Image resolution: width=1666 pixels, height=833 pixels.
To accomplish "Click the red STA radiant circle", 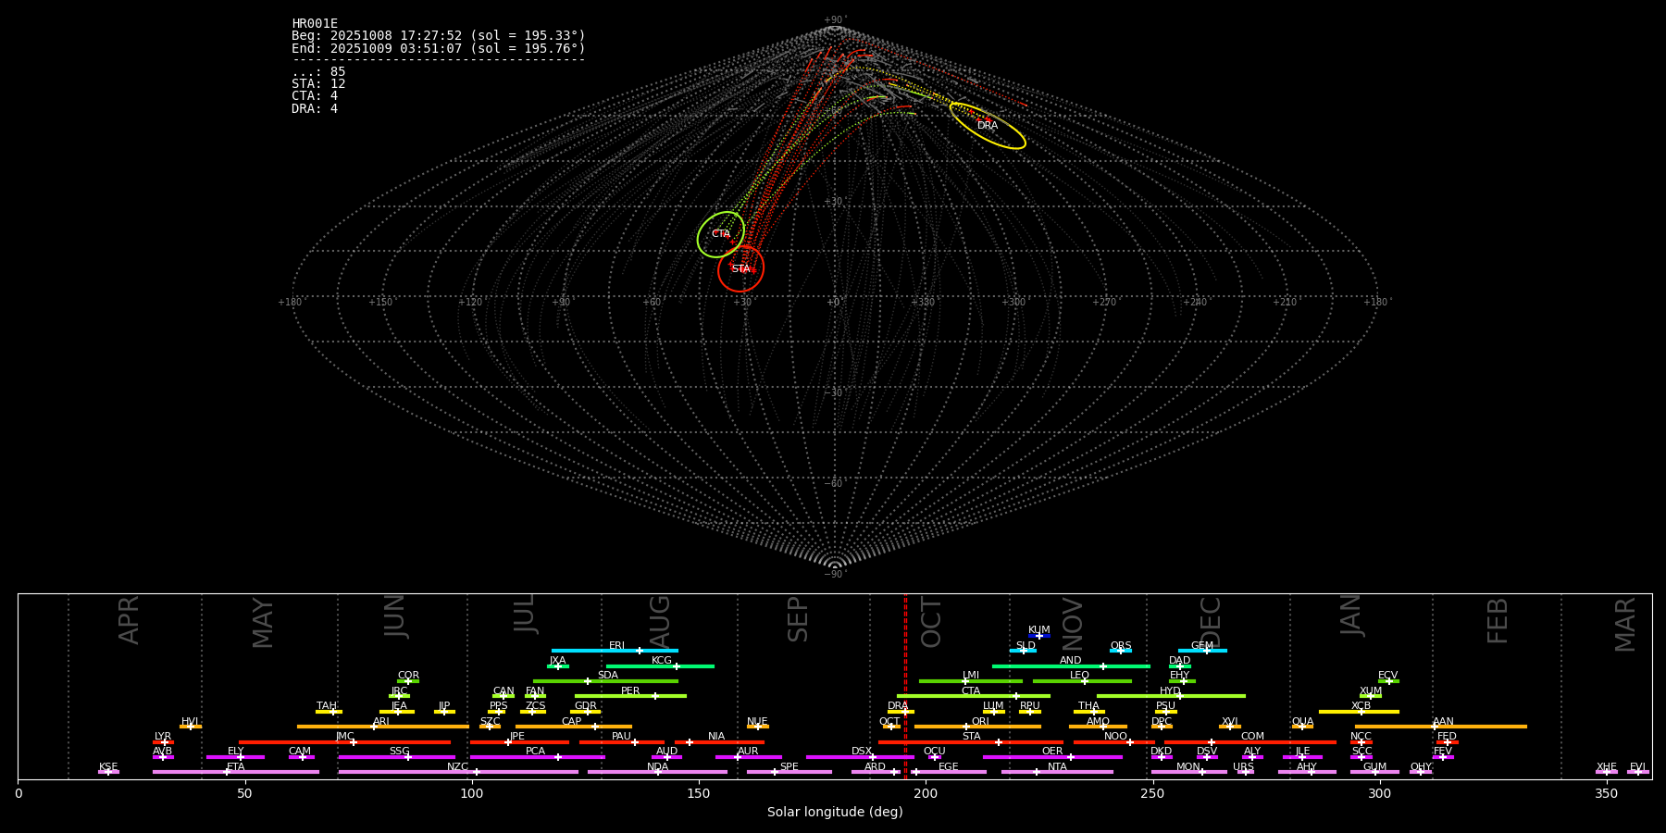I will pyautogui.click(x=740, y=268).
